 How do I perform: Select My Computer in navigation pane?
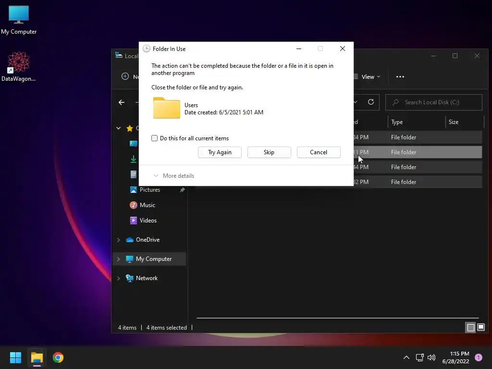click(149, 259)
